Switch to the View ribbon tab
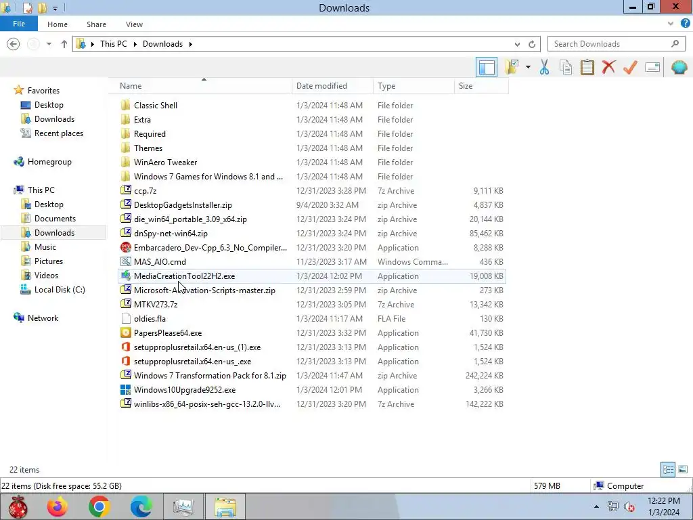This screenshot has width=693, height=520. [x=134, y=24]
